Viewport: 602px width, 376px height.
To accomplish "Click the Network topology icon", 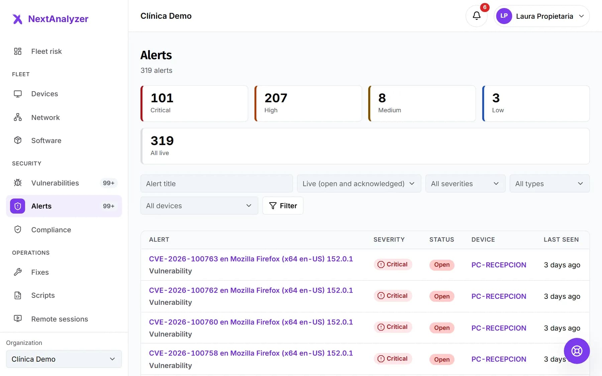I will 18,117.
